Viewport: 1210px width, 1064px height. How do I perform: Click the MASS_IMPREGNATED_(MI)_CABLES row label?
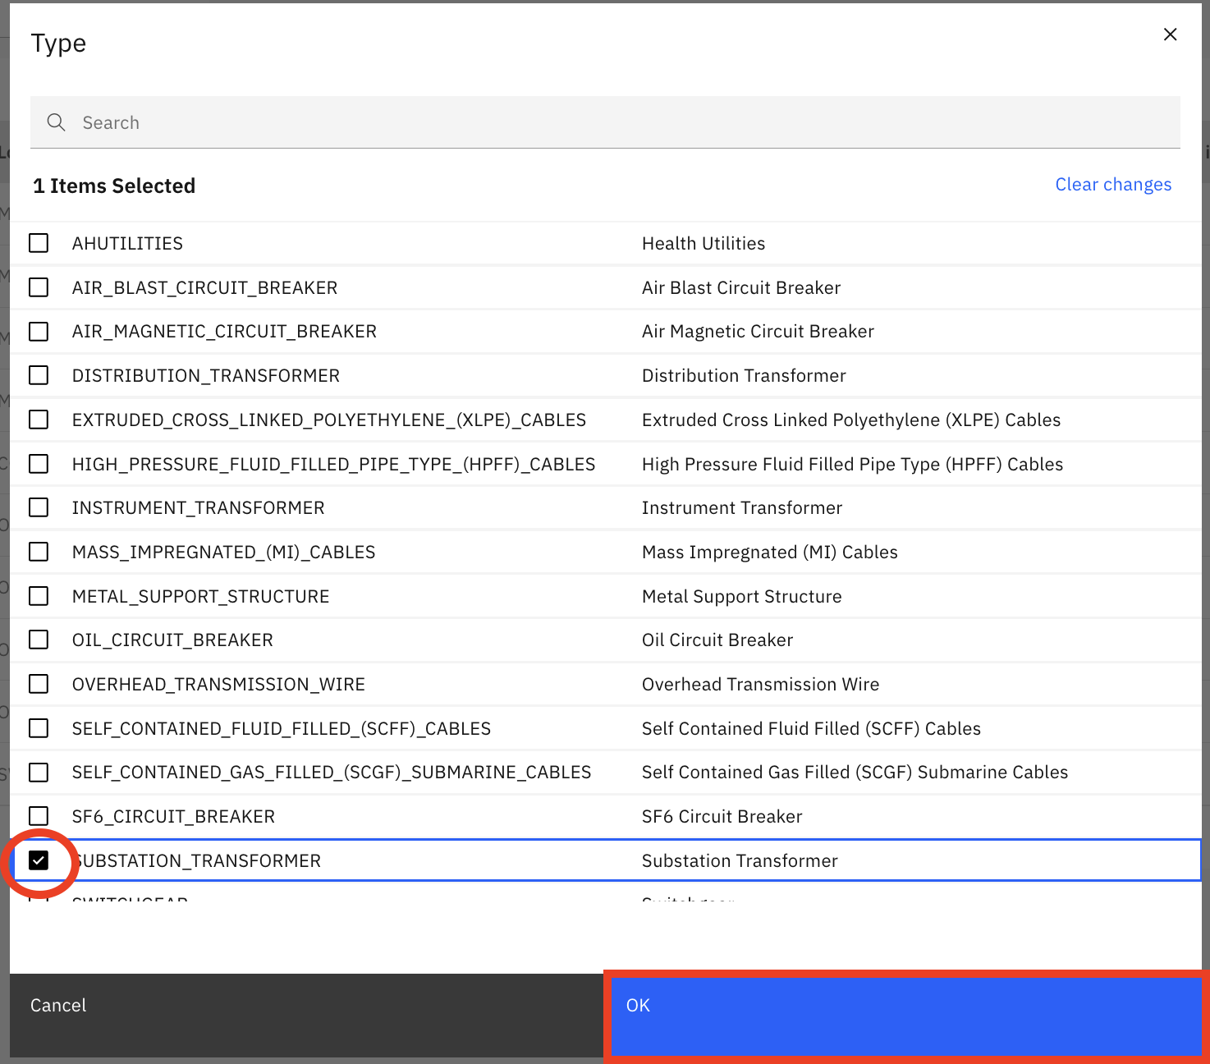coord(223,552)
